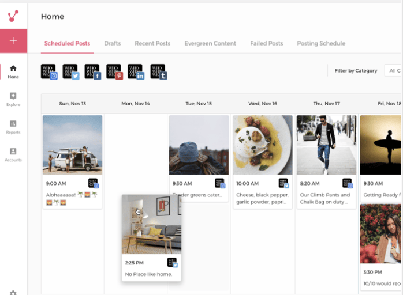This screenshot has height=295, width=403.
Task: Open the cheese dish post thumbnail
Action: [x=263, y=145]
